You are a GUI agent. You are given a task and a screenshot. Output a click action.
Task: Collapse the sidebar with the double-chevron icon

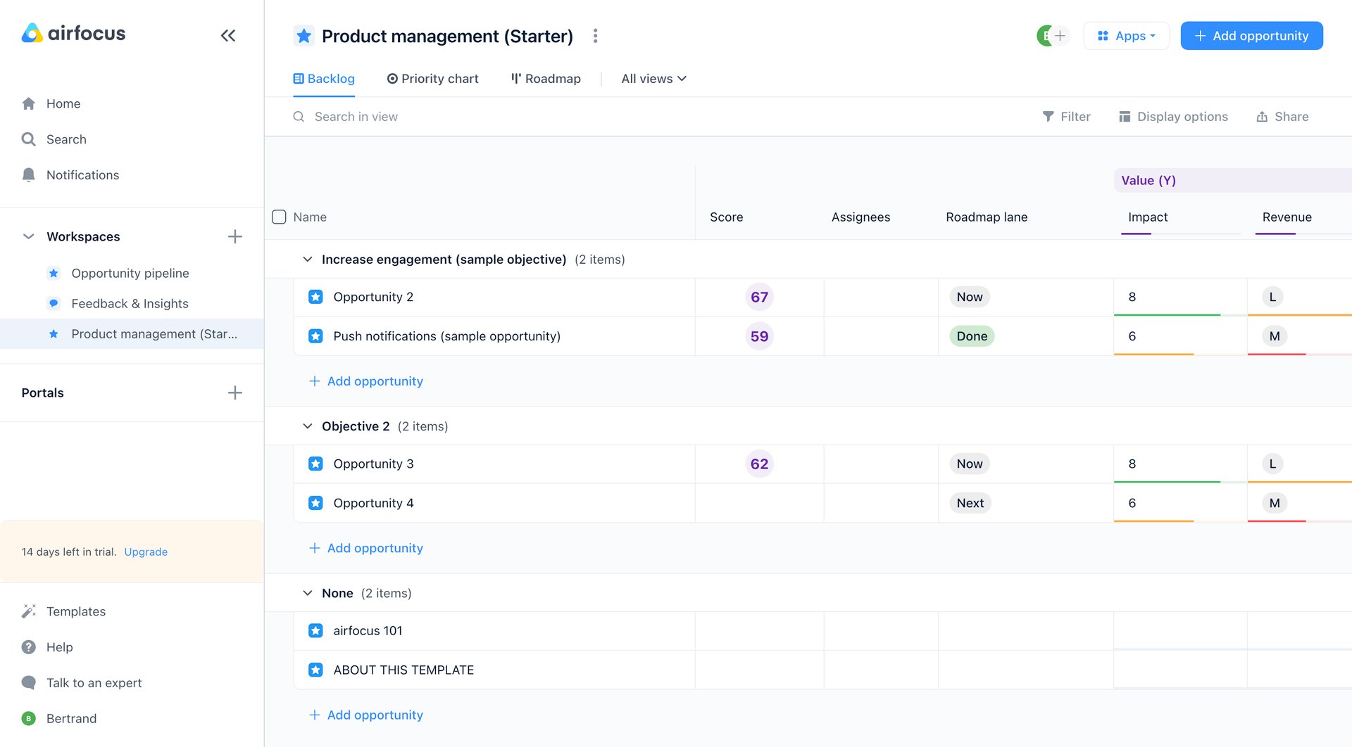pyautogui.click(x=227, y=34)
